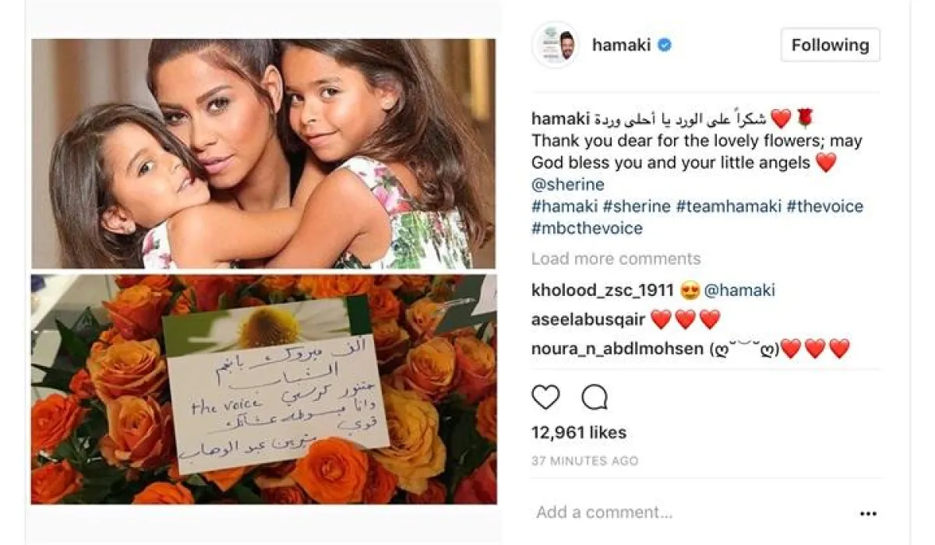Click the flower bouquet photo with note
The image size is (935, 545).
tap(263, 389)
